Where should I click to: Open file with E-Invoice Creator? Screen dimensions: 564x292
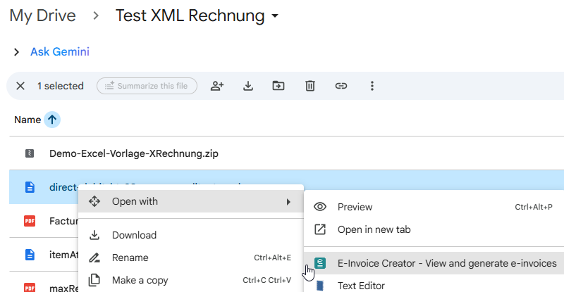click(446, 263)
